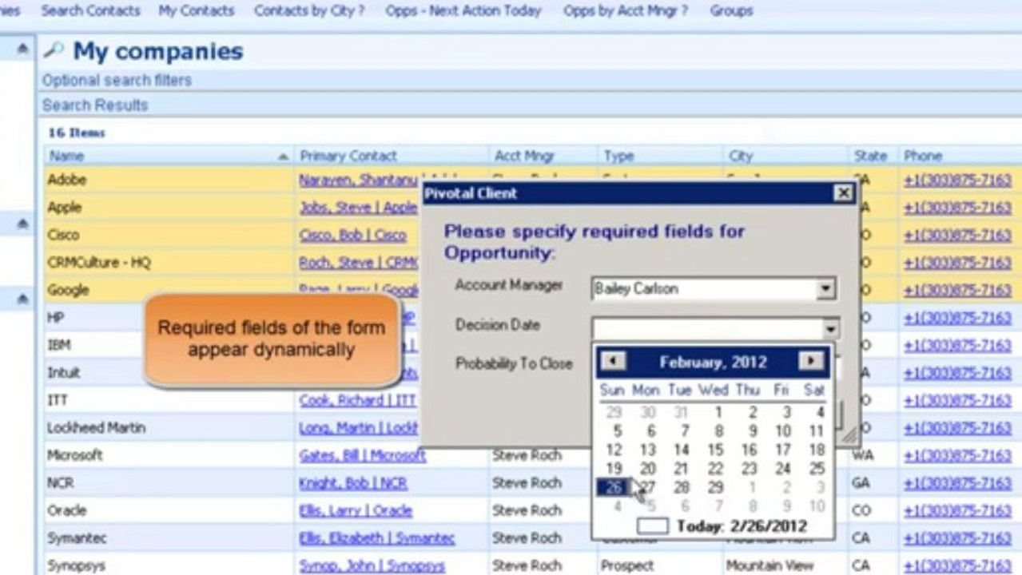This screenshot has height=575, width=1022.
Task: Open the Search Contacts menu item
Action: [x=90, y=11]
